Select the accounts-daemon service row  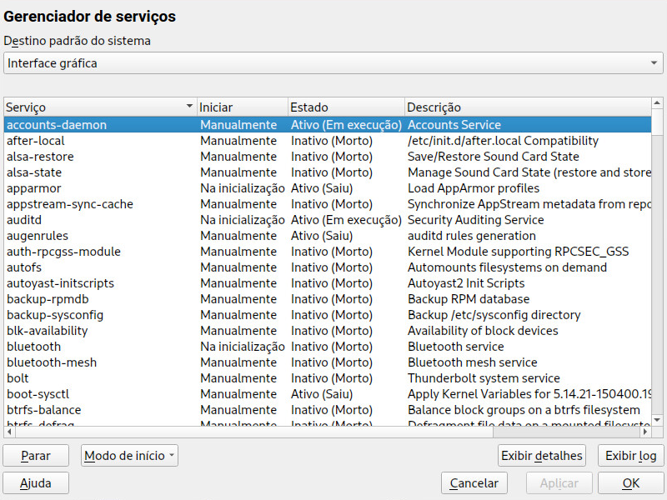[328, 124]
